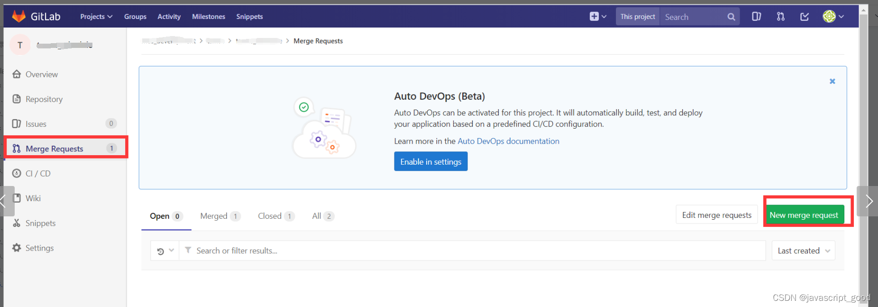Click the project avatar letter T

[x=20, y=45]
